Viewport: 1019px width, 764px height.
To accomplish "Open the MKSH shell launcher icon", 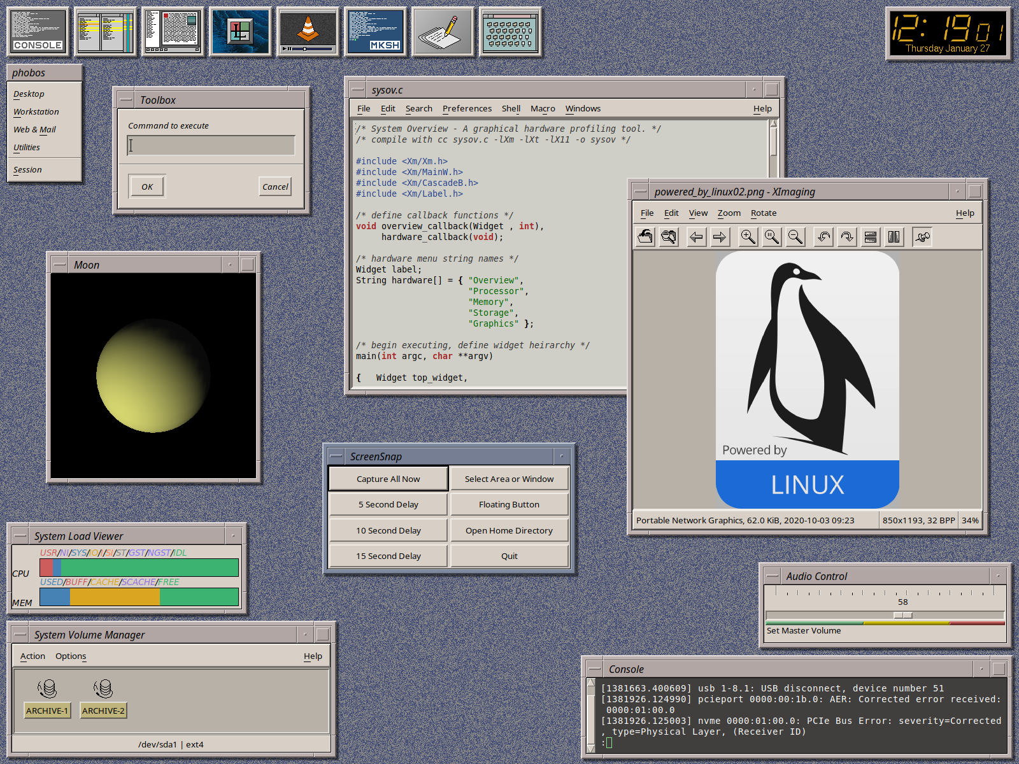I will click(376, 31).
